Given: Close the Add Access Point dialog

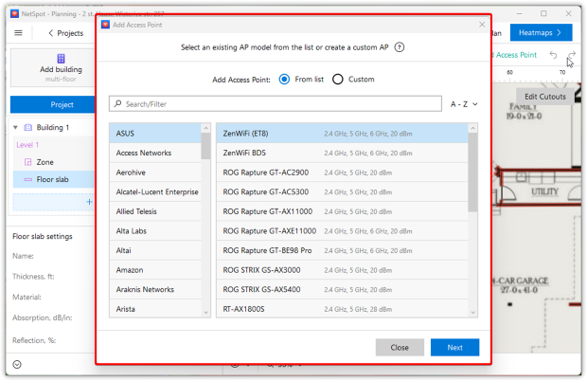Looking at the screenshot, I should (x=482, y=25).
